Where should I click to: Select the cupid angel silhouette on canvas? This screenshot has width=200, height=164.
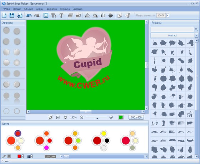(86, 48)
